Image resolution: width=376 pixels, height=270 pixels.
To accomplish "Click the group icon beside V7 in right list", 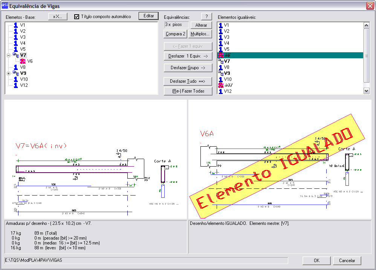I will click(x=221, y=61).
